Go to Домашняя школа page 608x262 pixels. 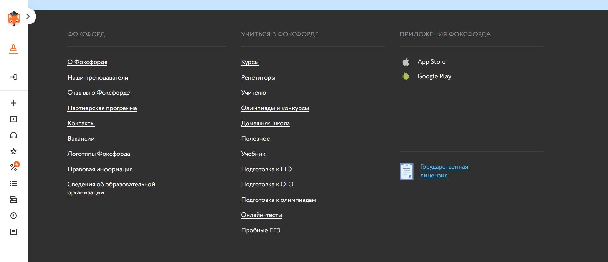266,123
